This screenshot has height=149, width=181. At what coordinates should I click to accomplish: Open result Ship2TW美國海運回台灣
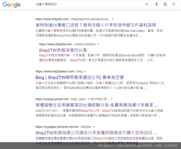pos(63,50)
